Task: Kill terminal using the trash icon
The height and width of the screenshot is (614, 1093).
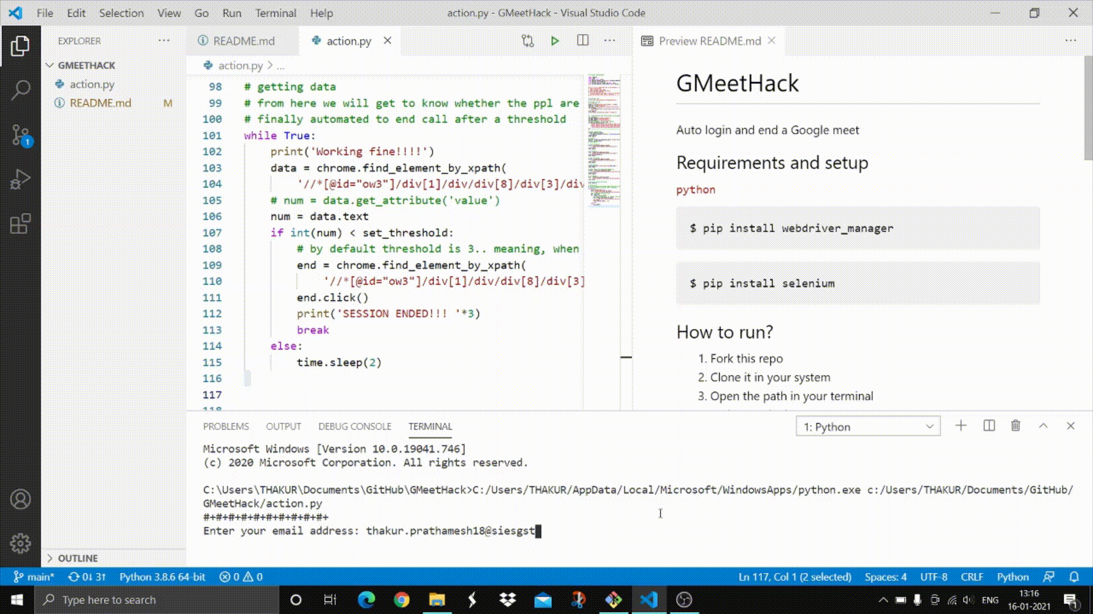Action: pyautogui.click(x=1016, y=426)
